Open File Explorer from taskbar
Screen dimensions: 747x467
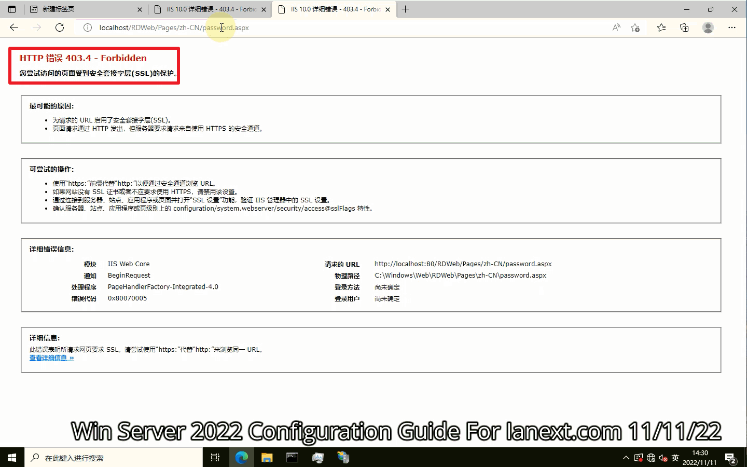tap(267, 458)
